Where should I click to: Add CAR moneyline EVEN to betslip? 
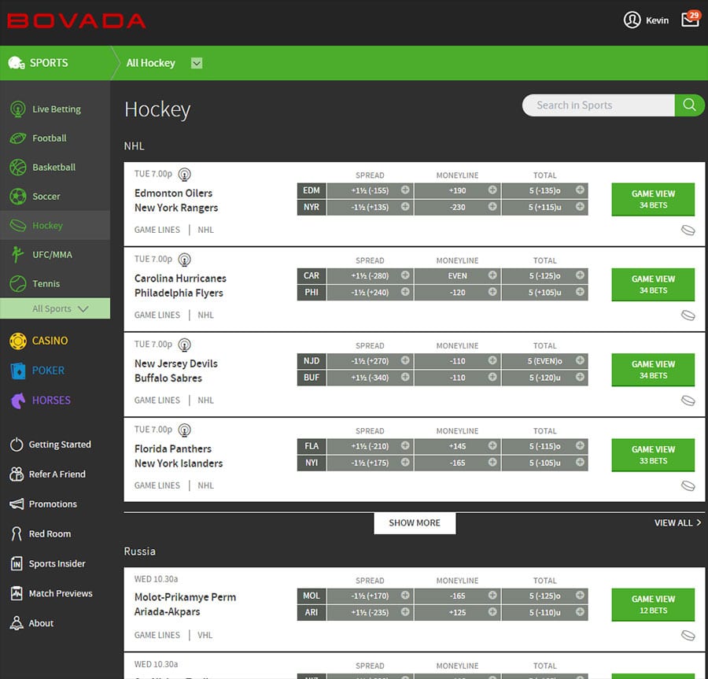(457, 276)
